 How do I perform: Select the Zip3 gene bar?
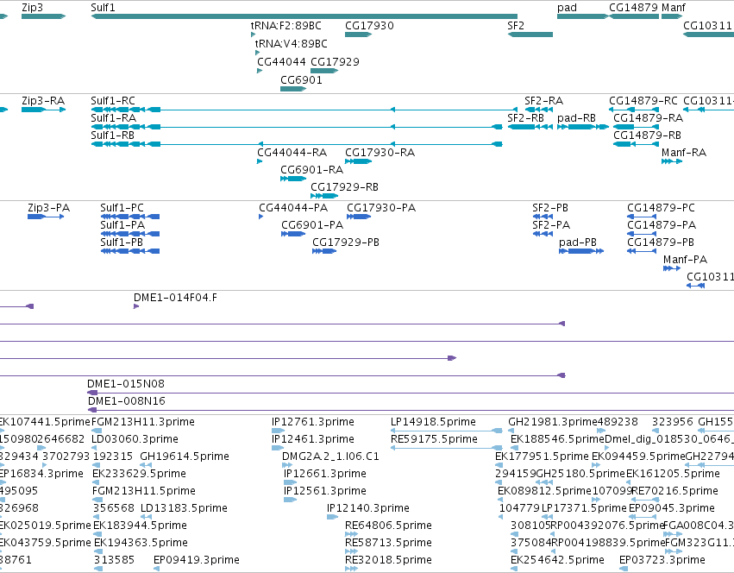43,16
